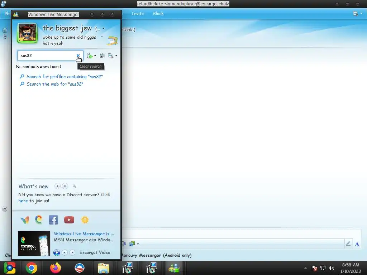
Task: Expand the background picture dropdown arrow
Action: [138, 244]
